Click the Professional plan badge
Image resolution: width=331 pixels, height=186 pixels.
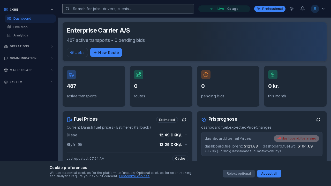[270, 9]
